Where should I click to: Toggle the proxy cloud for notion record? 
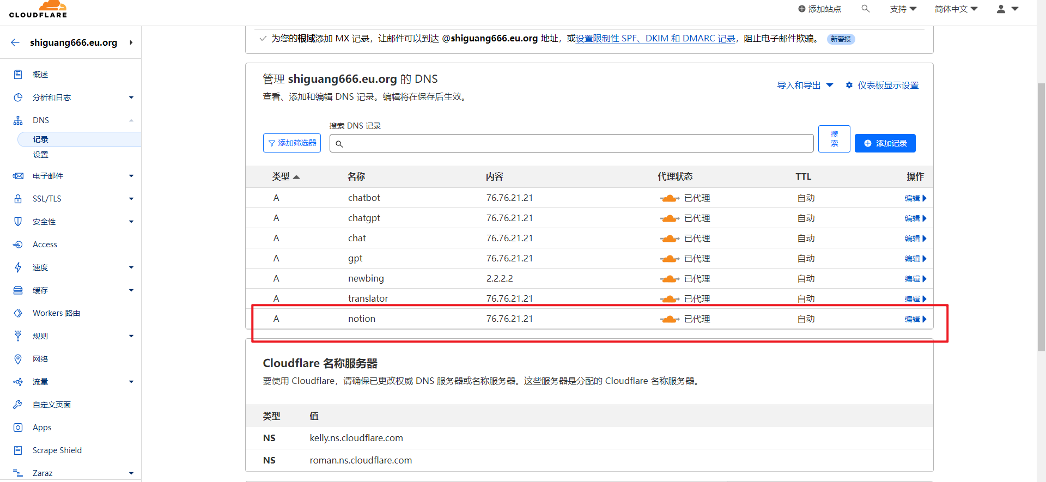(670, 319)
